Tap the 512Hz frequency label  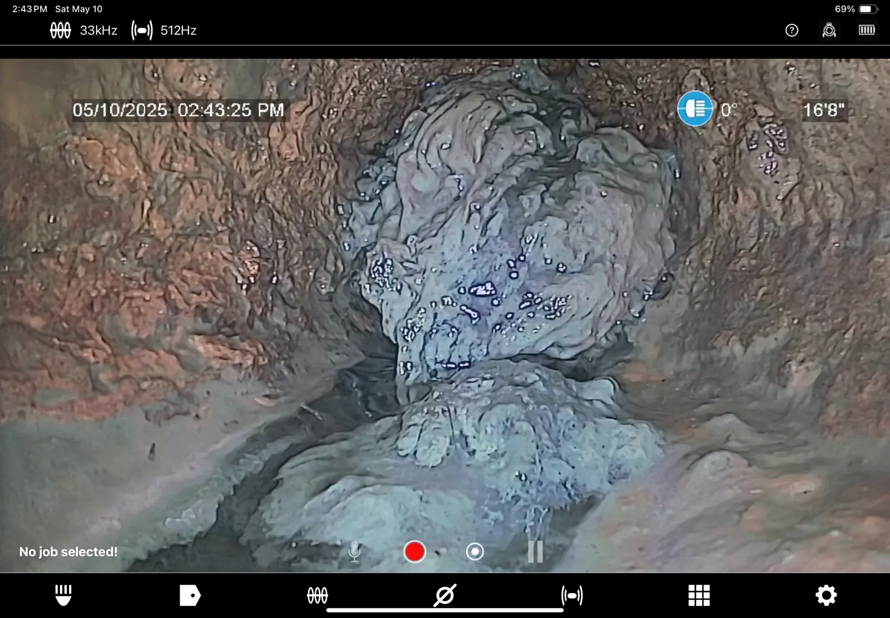click(x=179, y=31)
